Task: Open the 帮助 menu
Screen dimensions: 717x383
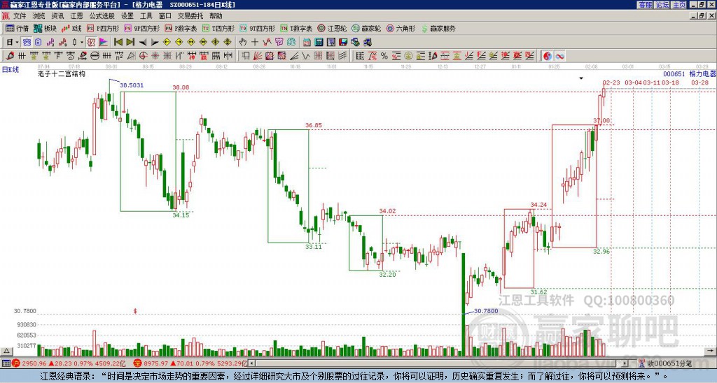Action: (x=216, y=16)
